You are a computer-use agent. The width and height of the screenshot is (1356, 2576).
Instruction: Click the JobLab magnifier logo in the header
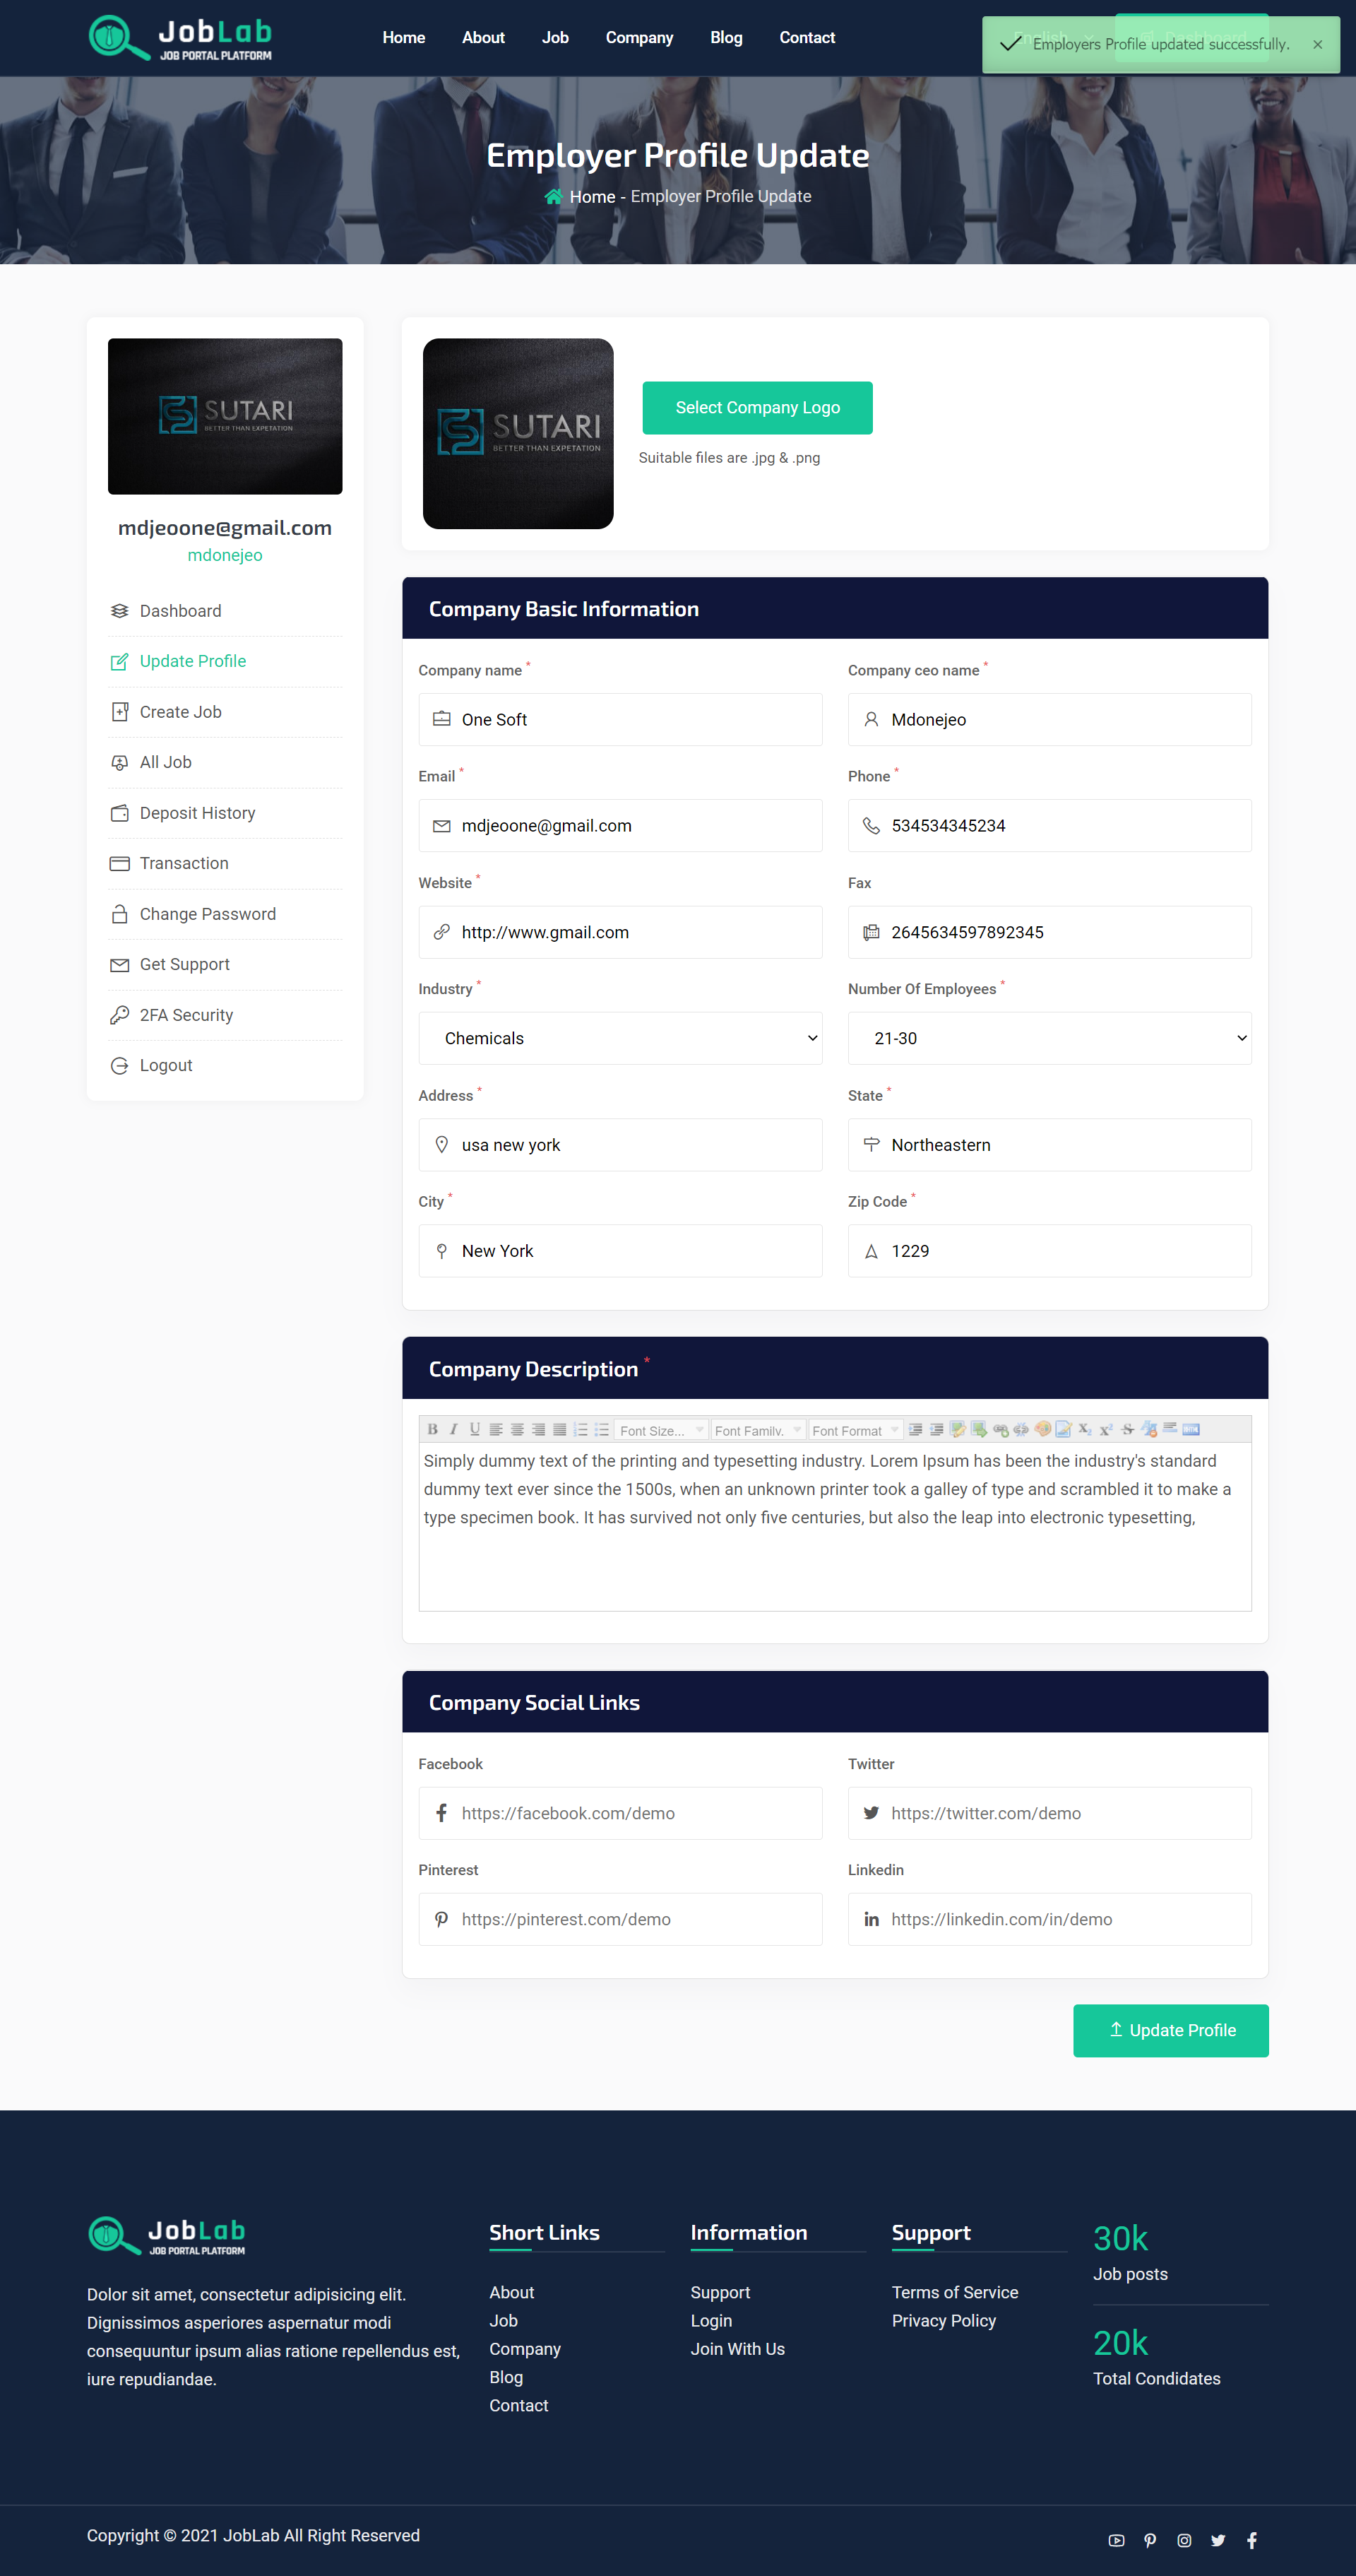click(x=113, y=37)
